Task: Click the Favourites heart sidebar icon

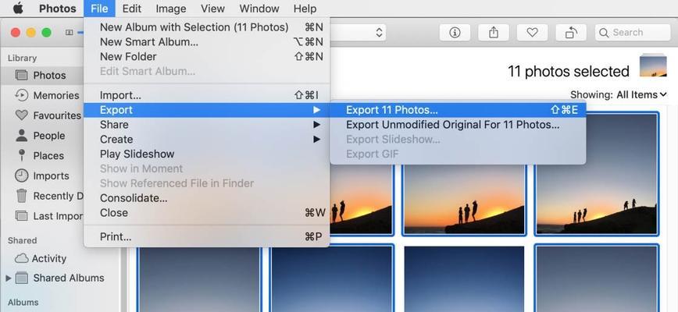Action: pos(21,115)
